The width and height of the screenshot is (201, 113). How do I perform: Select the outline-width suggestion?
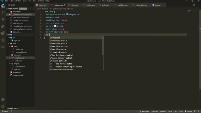click(76, 44)
